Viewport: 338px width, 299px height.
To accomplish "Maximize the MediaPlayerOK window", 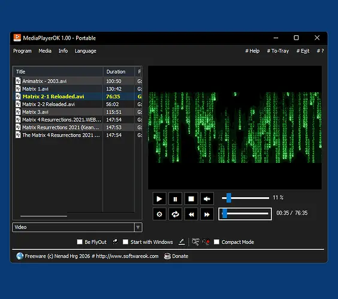I will (296, 38).
